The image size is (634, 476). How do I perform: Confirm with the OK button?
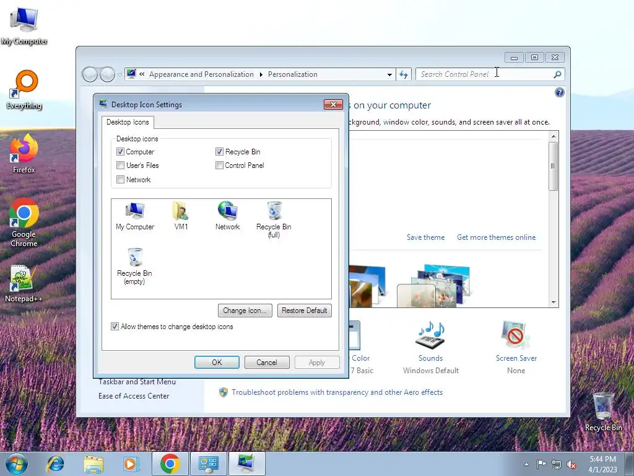[217, 362]
